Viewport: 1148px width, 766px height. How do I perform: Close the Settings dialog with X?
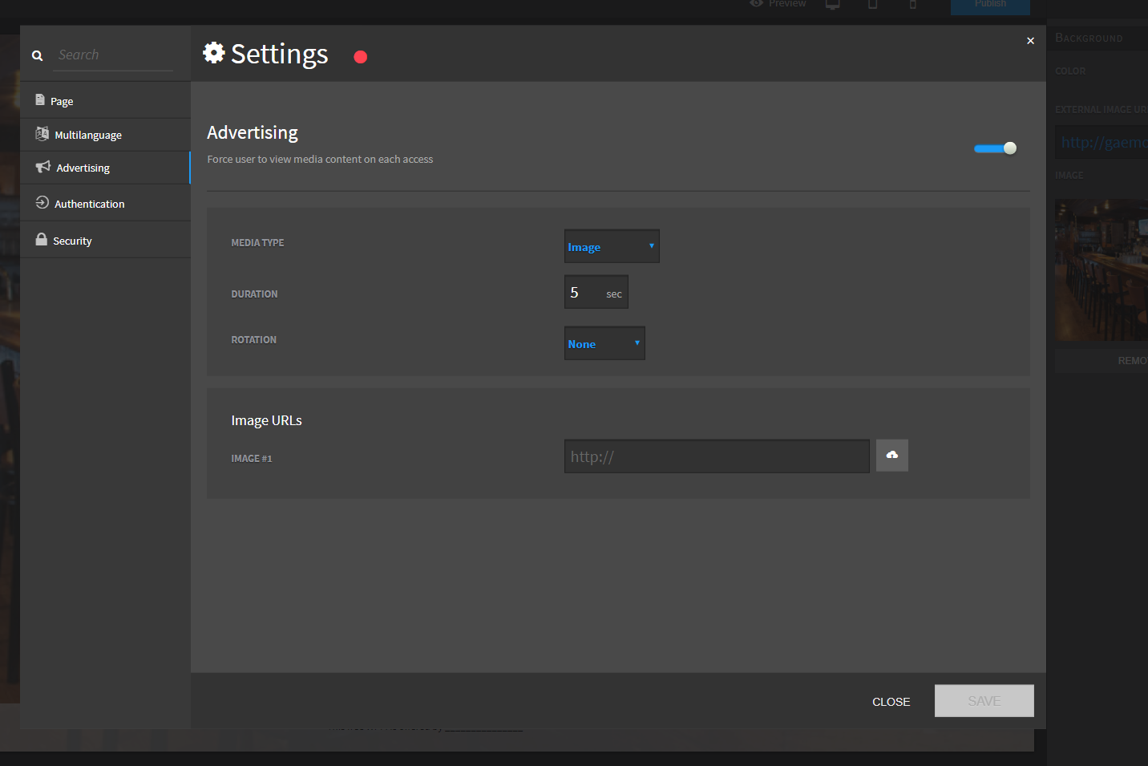tap(1031, 41)
